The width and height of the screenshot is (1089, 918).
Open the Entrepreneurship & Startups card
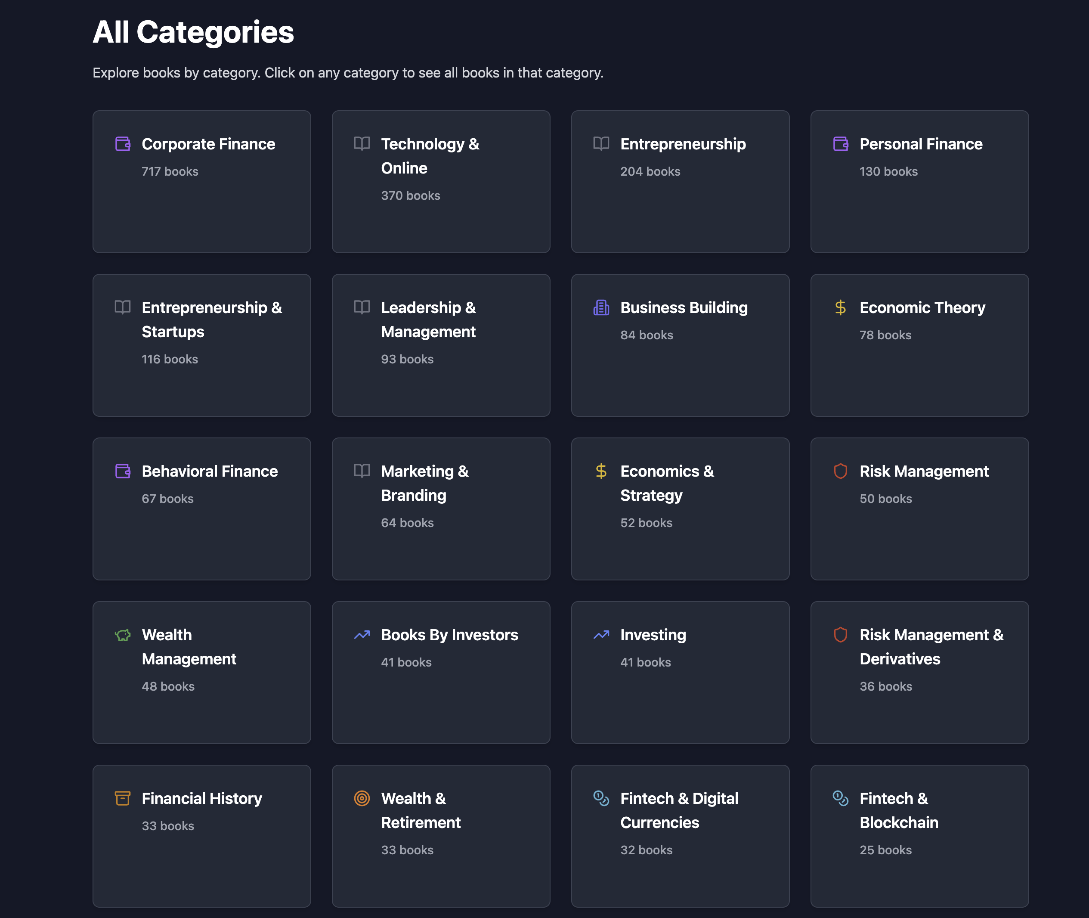201,345
